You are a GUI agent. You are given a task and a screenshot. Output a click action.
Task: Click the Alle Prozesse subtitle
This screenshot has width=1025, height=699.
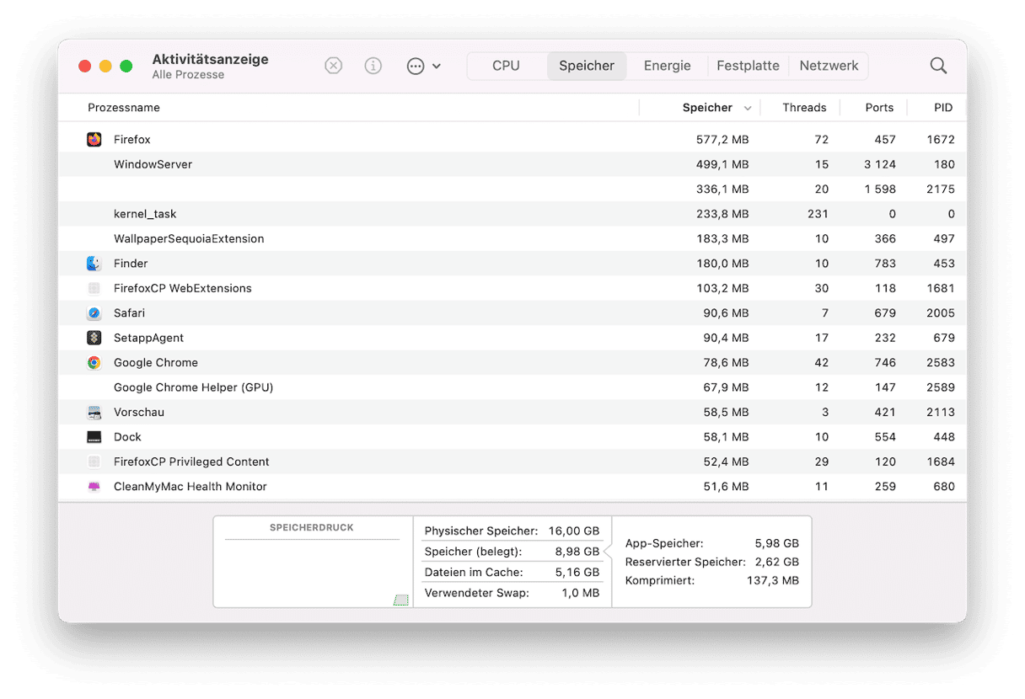pos(188,75)
